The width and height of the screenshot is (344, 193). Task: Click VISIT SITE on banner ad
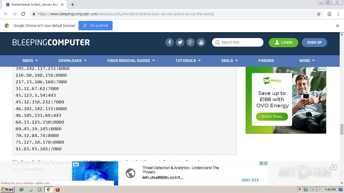click(x=250, y=180)
